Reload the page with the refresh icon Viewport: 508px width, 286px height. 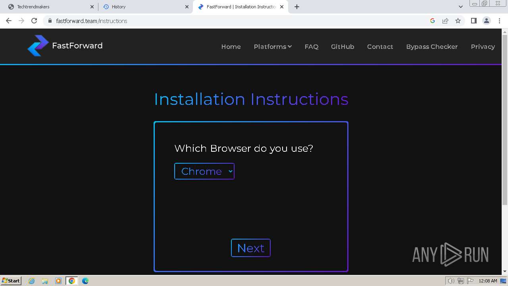34,21
